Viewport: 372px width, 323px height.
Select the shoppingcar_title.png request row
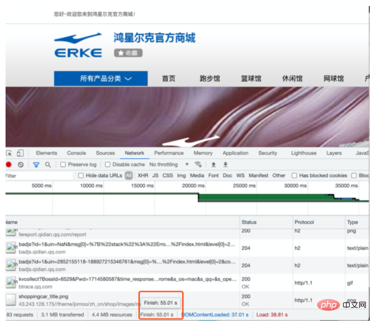click(x=187, y=300)
